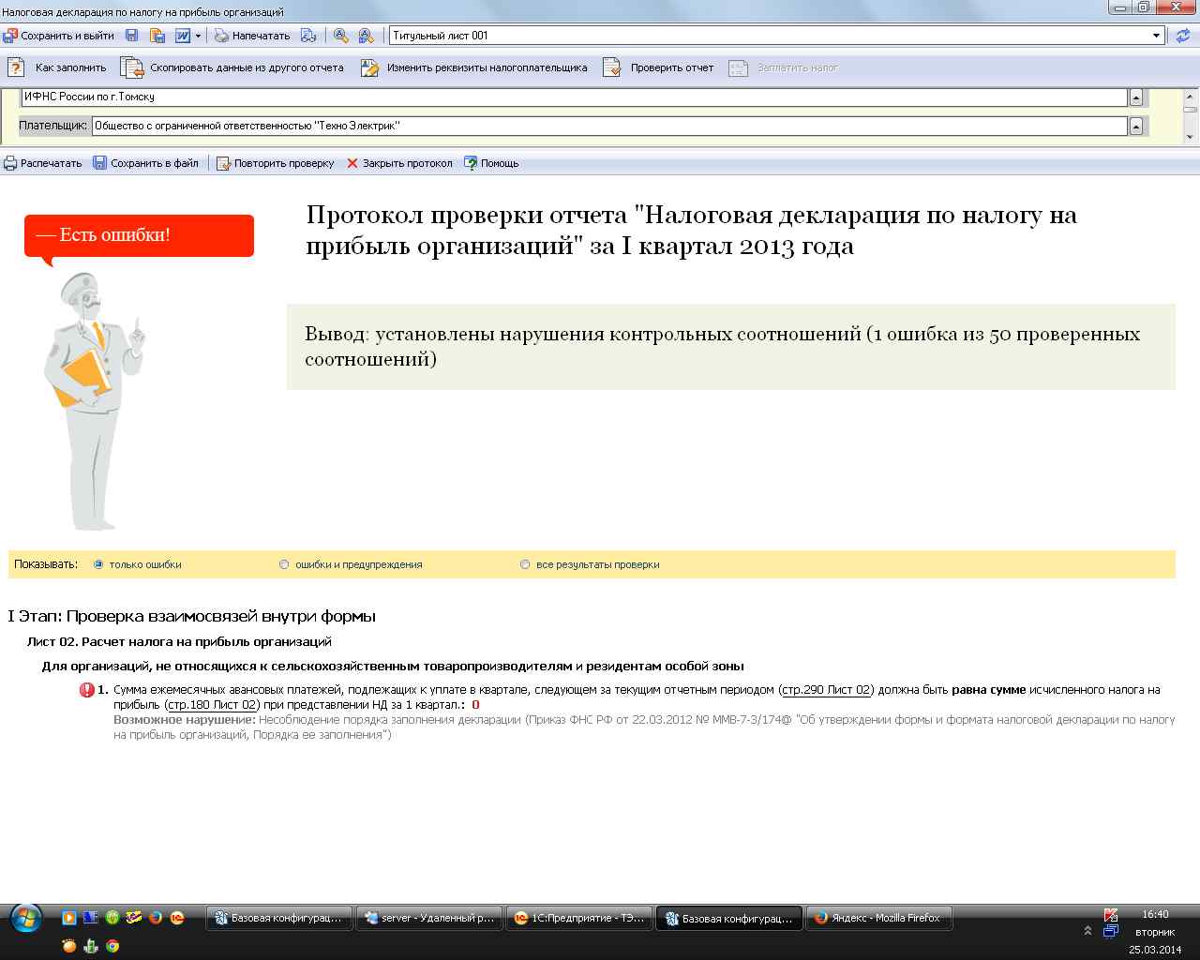
Task: Switch to Яндекс Mozilla Firefox window
Action: [878, 918]
